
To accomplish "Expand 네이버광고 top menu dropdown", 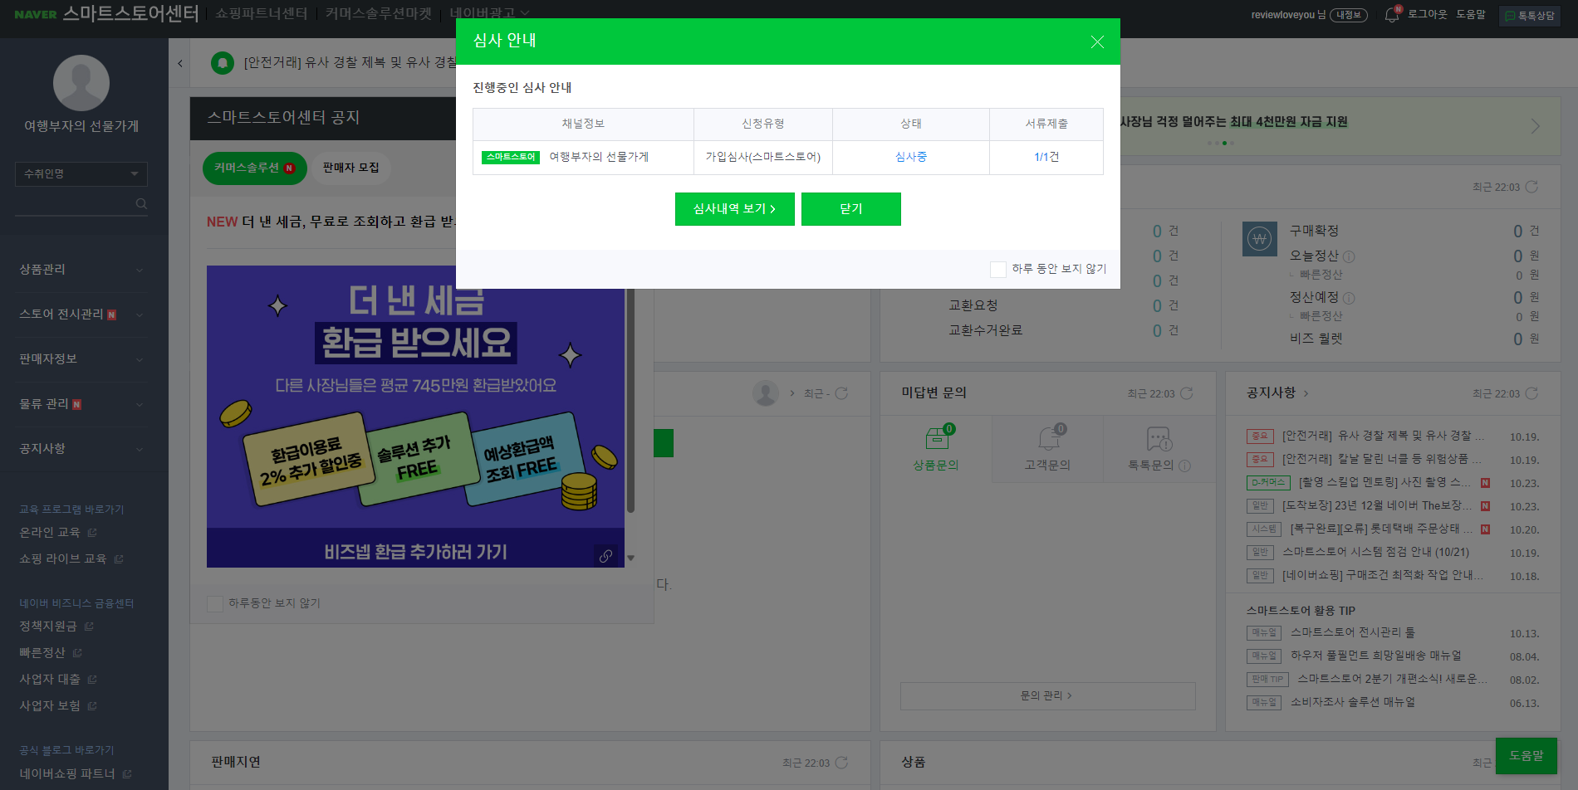I will pyautogui.click(x=489, y=13).
